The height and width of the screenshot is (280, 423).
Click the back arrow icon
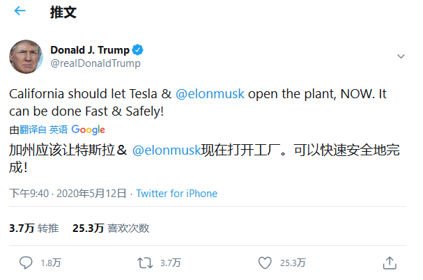click(x=20, y=12)
